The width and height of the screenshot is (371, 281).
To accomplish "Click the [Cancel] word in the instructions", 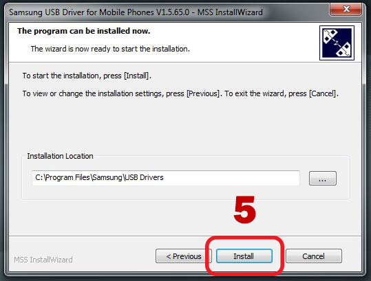I will (323, 93).
